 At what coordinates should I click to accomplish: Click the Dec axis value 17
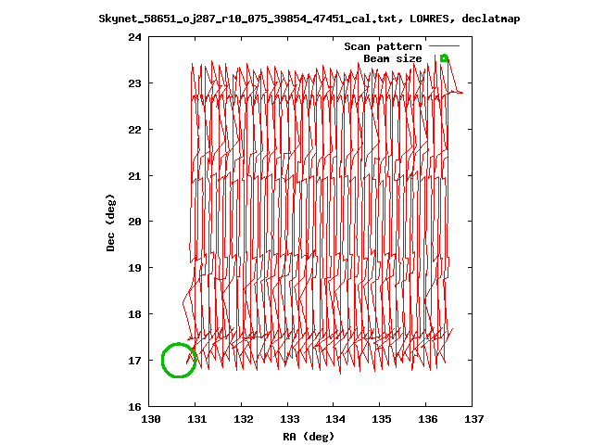(135, 361)
